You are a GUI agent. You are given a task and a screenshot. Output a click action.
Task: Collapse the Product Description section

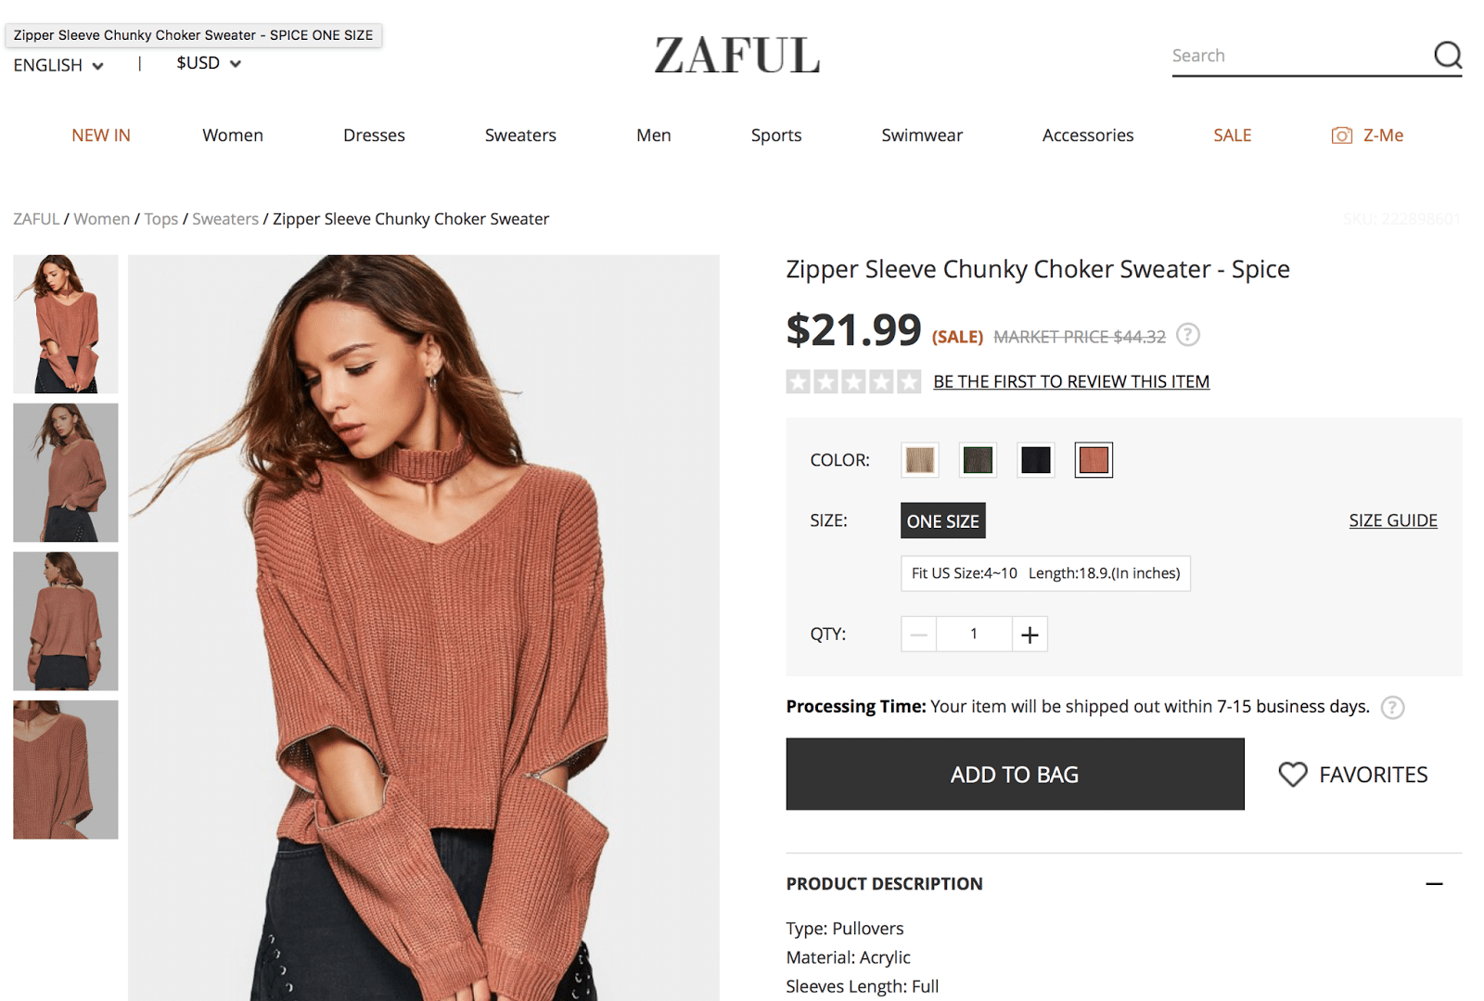1434,884
